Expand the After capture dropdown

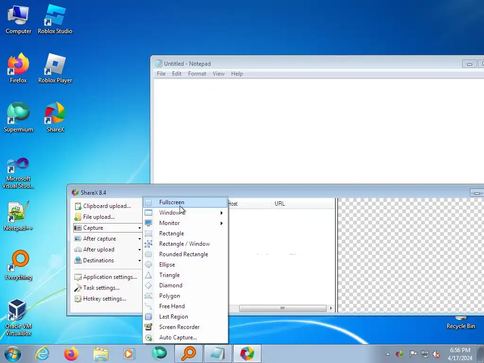[x=107, y=239]
